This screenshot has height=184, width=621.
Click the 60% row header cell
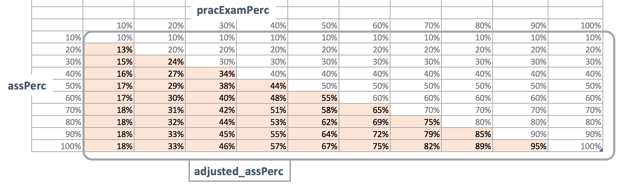(x=57, y=98)
